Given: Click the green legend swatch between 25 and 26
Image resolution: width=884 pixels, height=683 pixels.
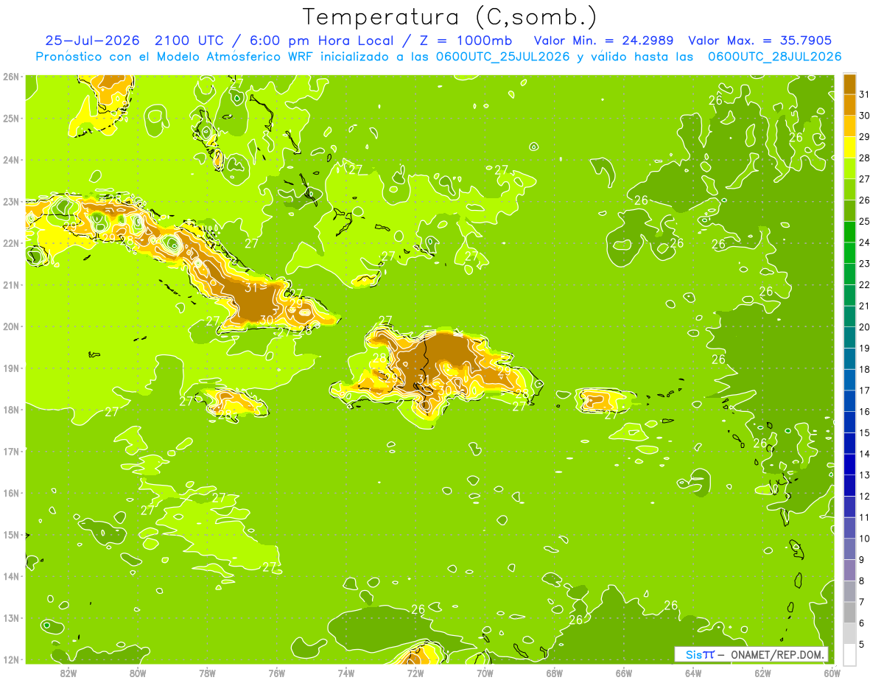Looking at the screenshot, I should [849, 210].
